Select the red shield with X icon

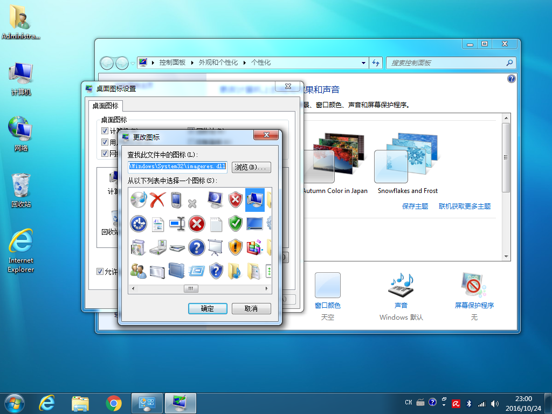tap(235, 199)
